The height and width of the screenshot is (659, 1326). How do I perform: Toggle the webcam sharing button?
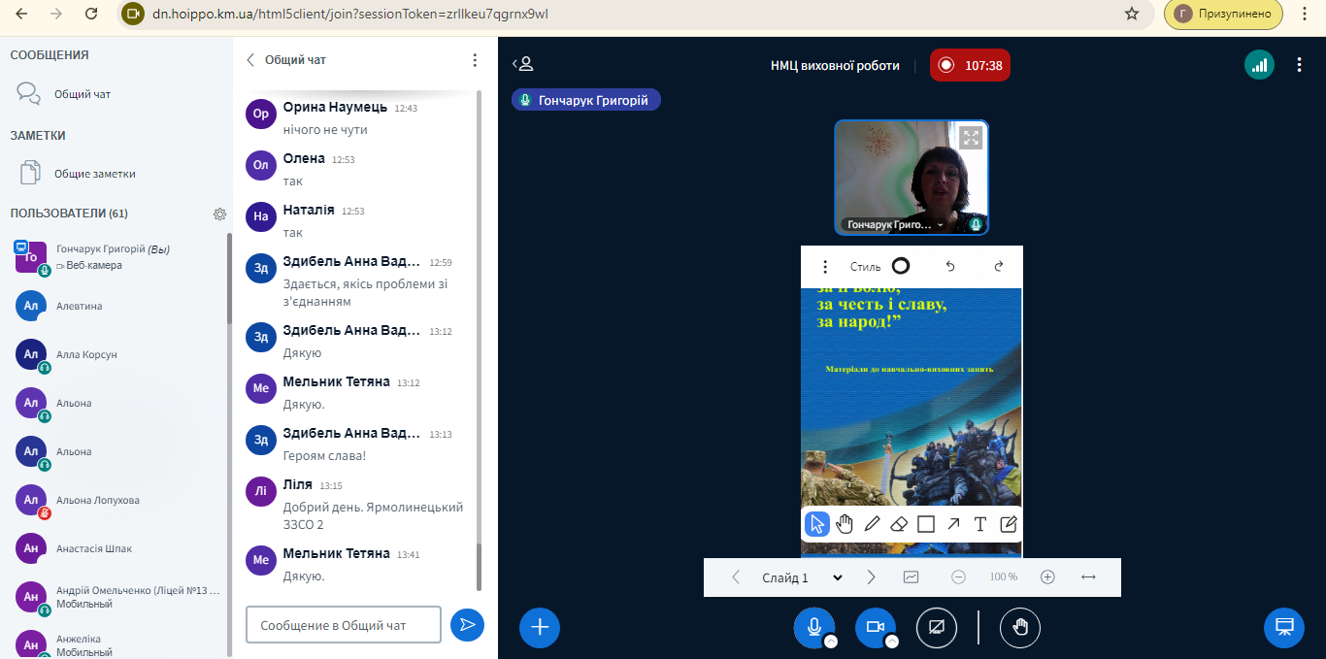click(875, 627)
